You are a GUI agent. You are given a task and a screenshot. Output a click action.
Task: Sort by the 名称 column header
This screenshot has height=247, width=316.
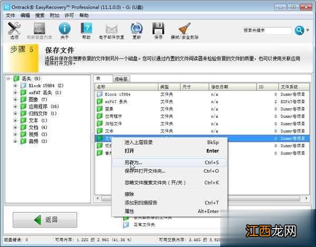(126, 87)
